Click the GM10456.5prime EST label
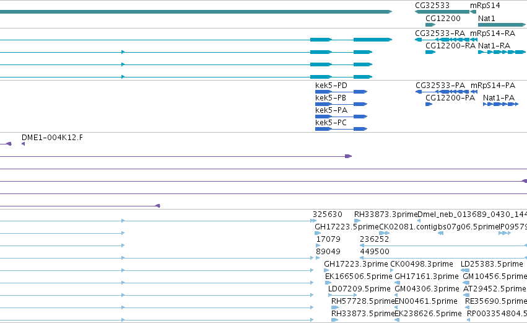The height and width of the screenshot is (323, 527). coord(495,277)
